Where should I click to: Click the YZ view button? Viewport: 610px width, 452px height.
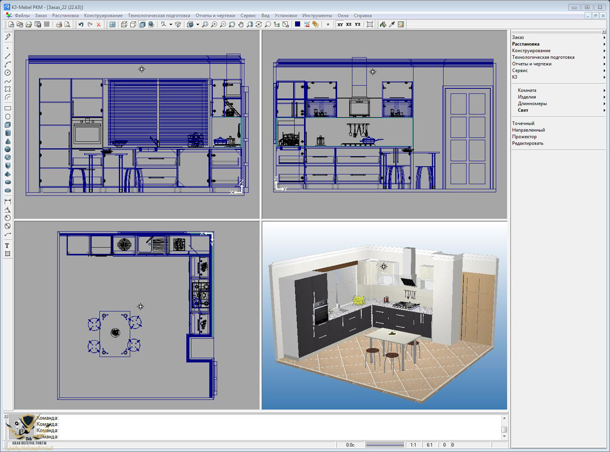click(x=357, y=24)
